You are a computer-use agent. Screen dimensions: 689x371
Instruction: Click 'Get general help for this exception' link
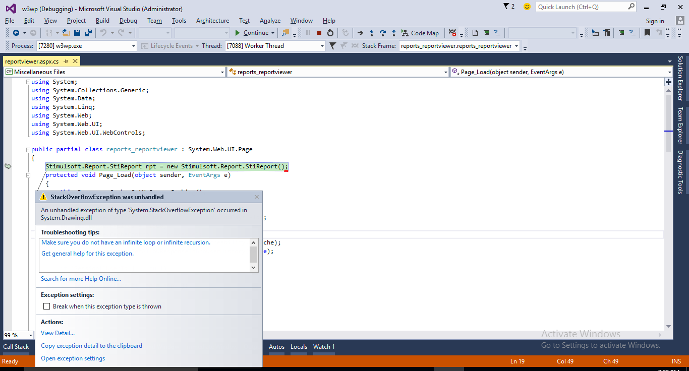(87, 254)
